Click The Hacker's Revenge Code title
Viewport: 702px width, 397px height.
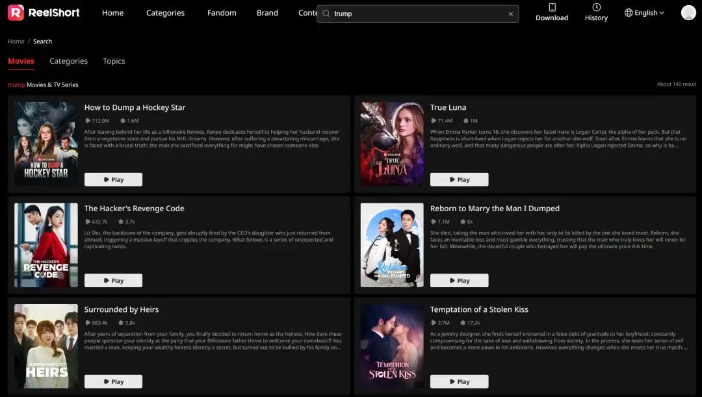coord(135,209)
